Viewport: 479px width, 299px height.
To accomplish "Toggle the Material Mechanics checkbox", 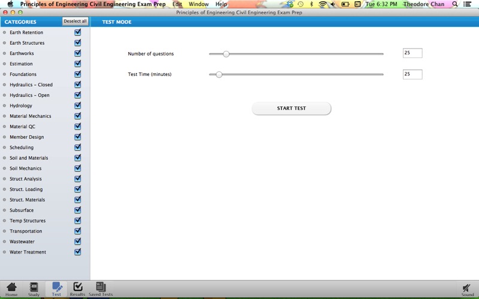I will pos(78,116).
